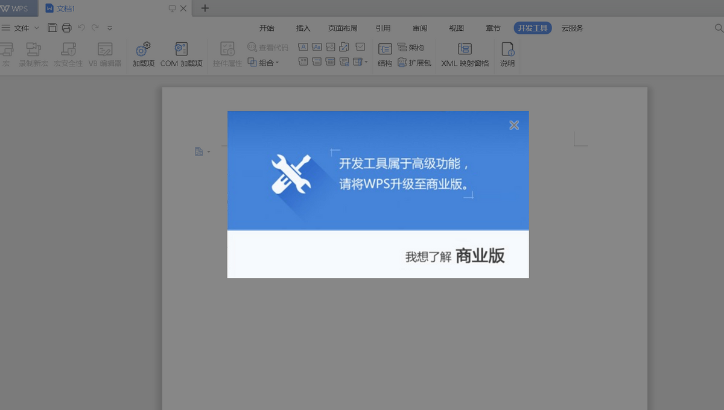The width and height of the screenshot is (724, 410).
Task: Close the 文档1 tab
Action: point(183,8)
